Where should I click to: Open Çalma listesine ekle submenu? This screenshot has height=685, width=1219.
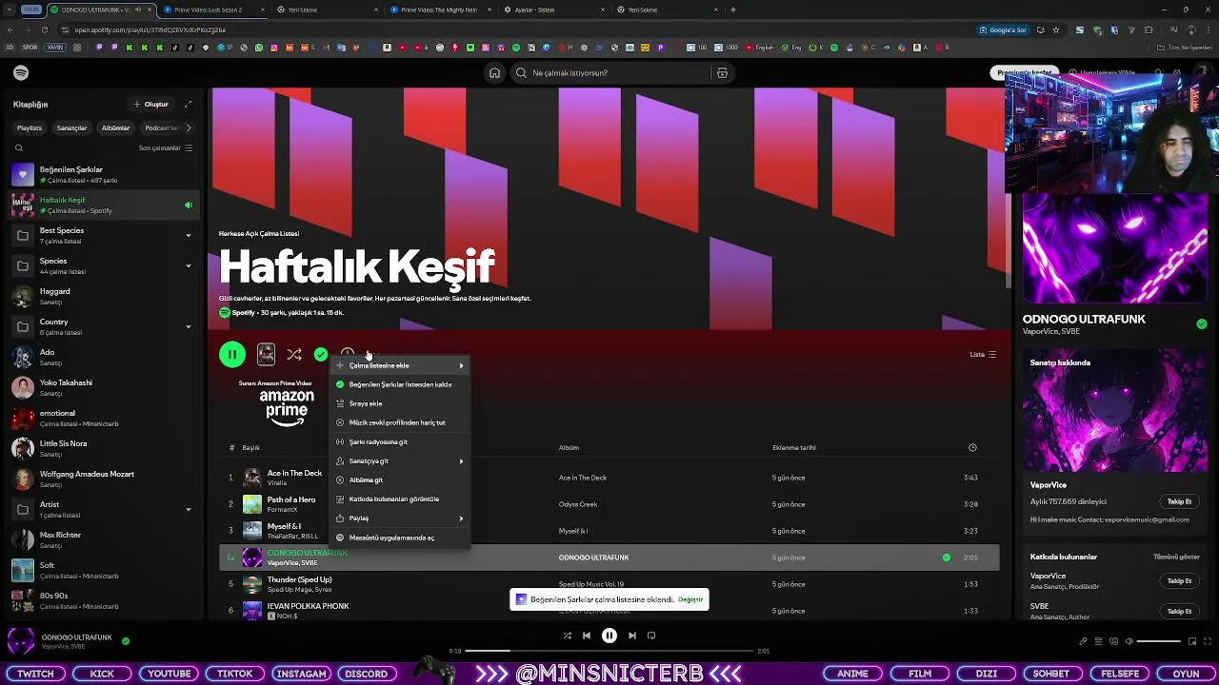coord(400,365)
